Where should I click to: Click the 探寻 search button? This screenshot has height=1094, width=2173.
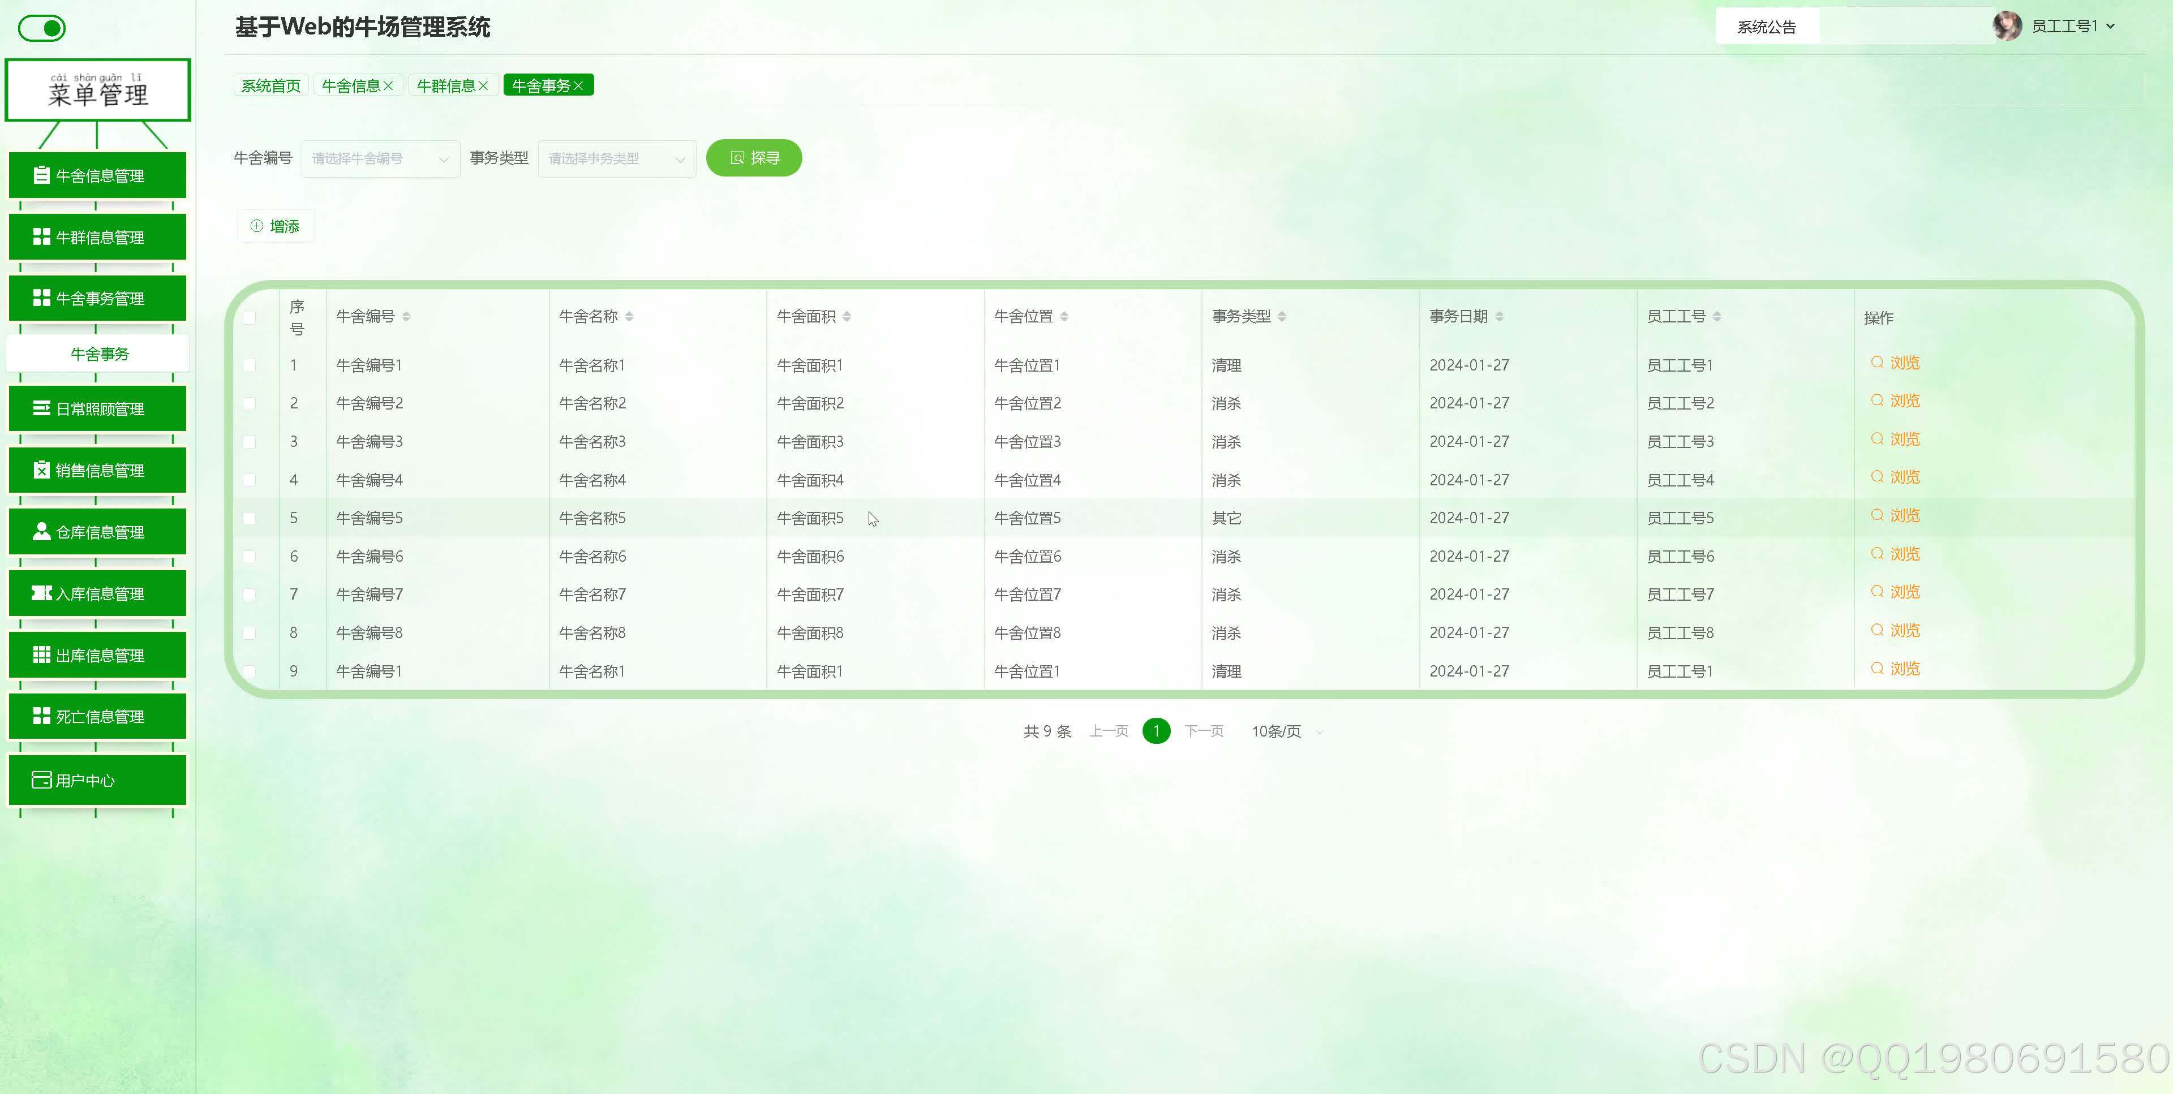pyautogui.click(x=753, y=158)
